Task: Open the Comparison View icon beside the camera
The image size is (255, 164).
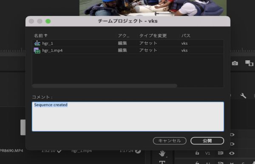Action: point(249,63)
